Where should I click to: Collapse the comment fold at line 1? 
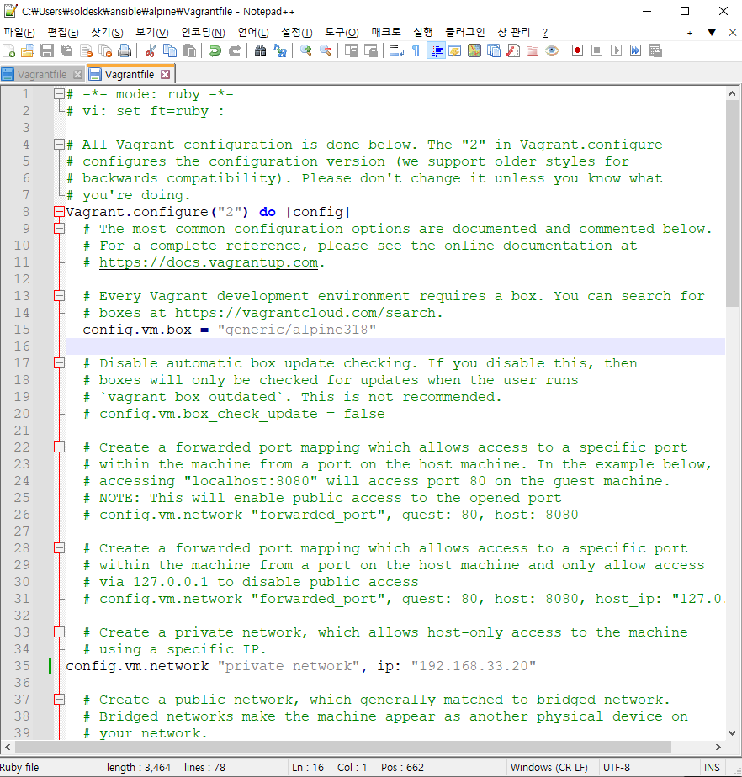pyautogui.click(x=59, y=93)
